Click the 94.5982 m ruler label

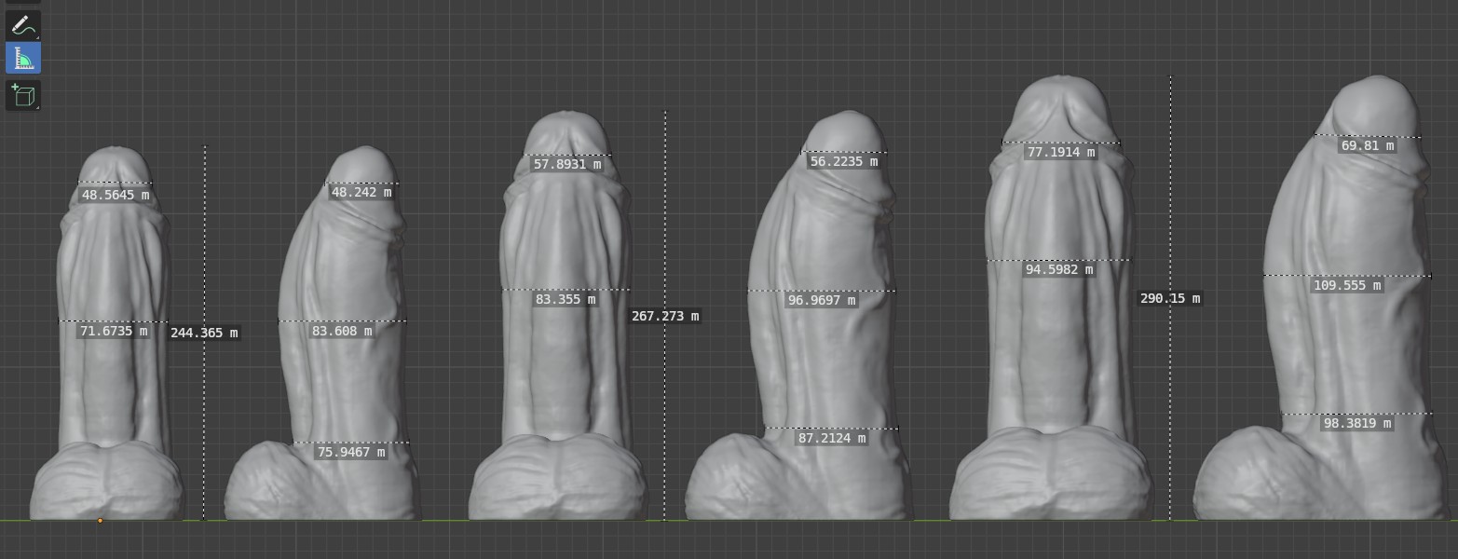tap(1059, 269)
